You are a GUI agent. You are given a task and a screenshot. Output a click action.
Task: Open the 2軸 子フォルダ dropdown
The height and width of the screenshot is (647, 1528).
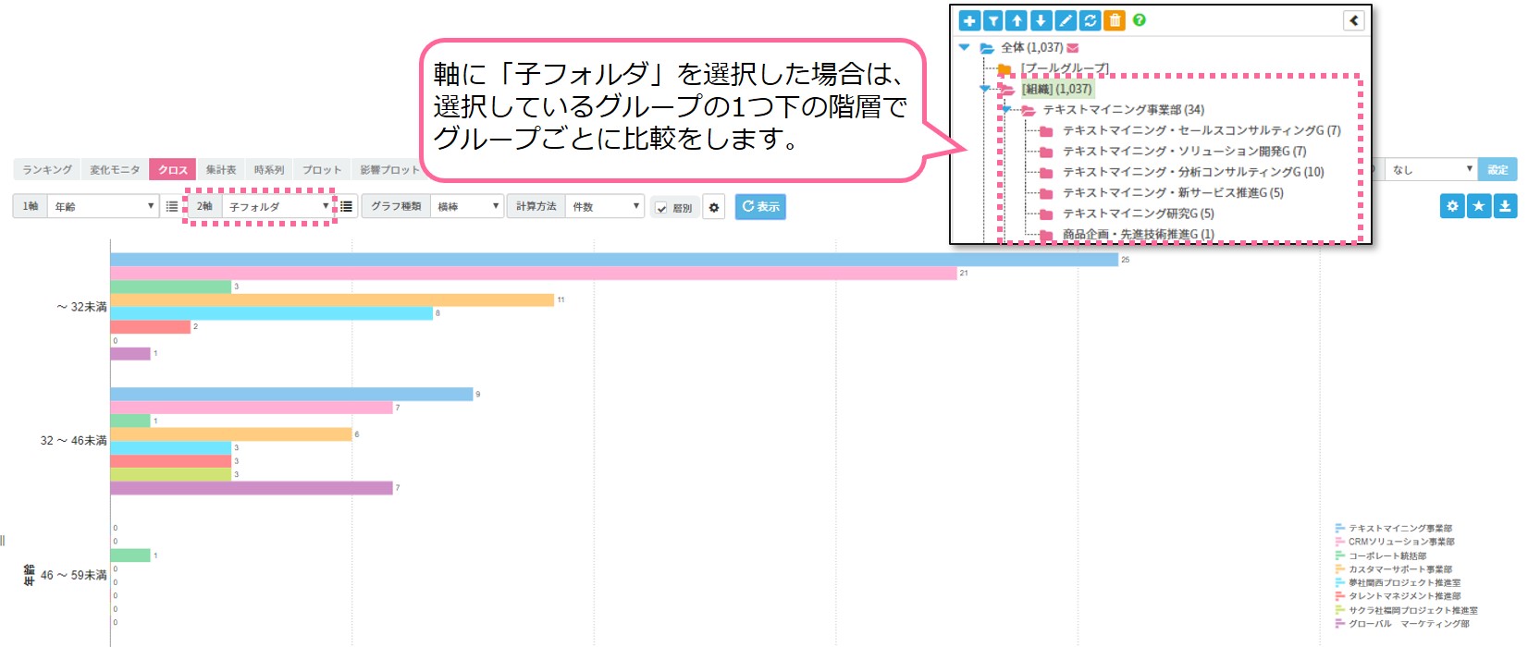[x=278, y=207]
